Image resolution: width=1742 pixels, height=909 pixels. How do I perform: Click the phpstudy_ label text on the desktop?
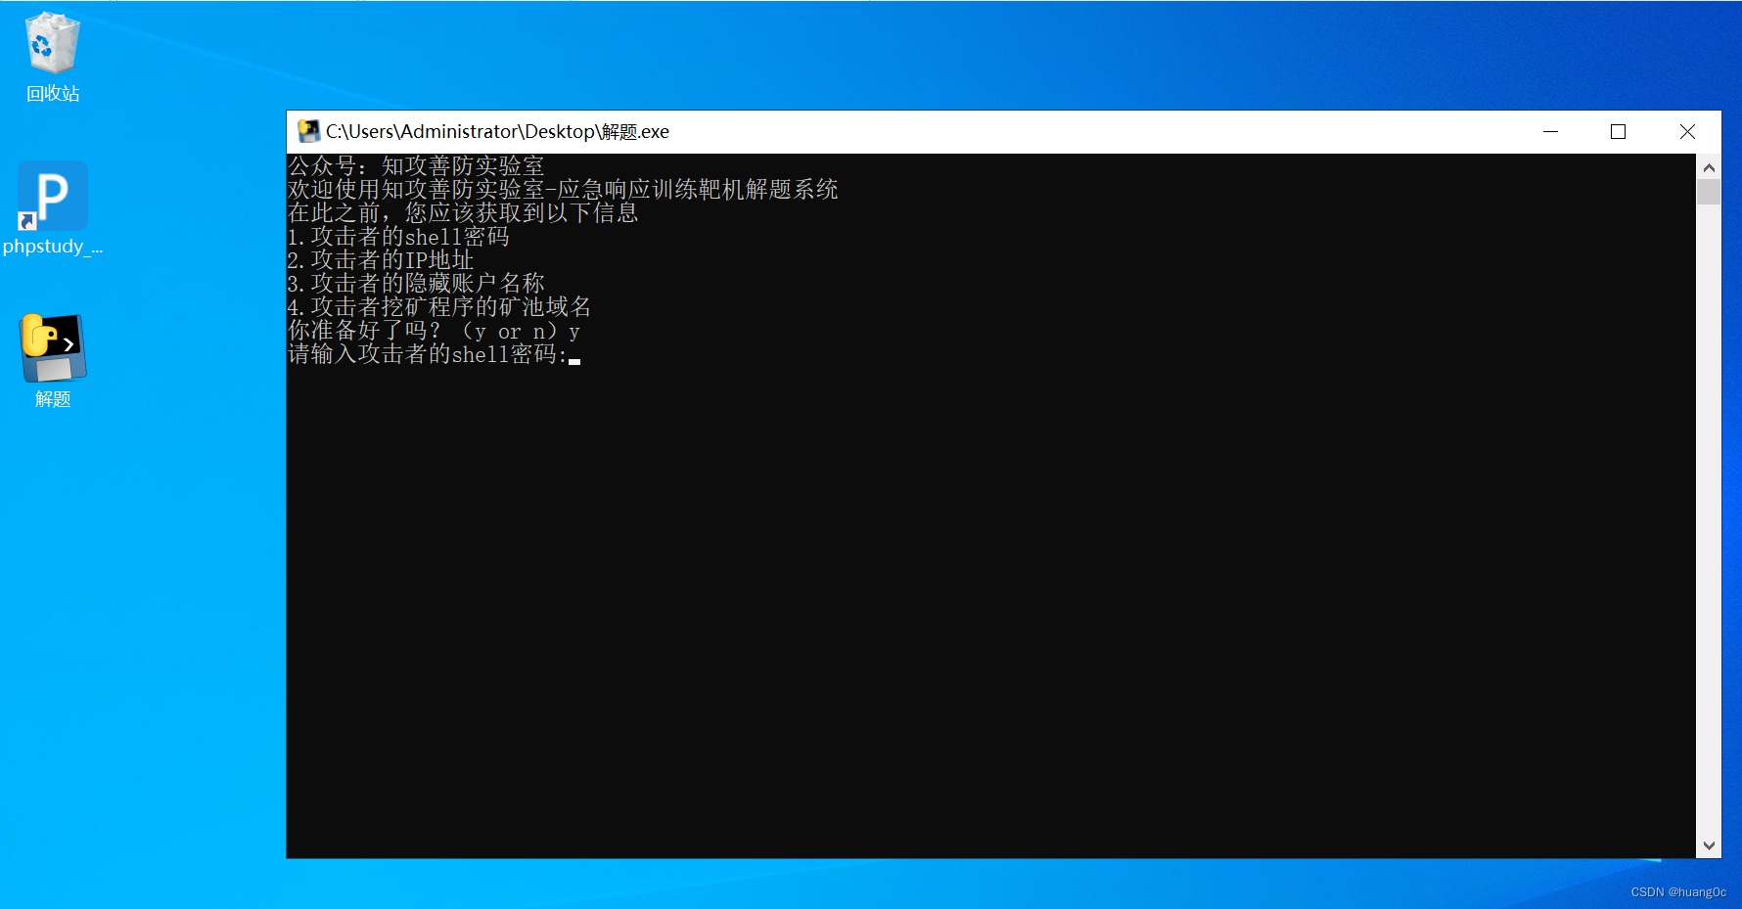pyautogui.click(x=53, y=247)
